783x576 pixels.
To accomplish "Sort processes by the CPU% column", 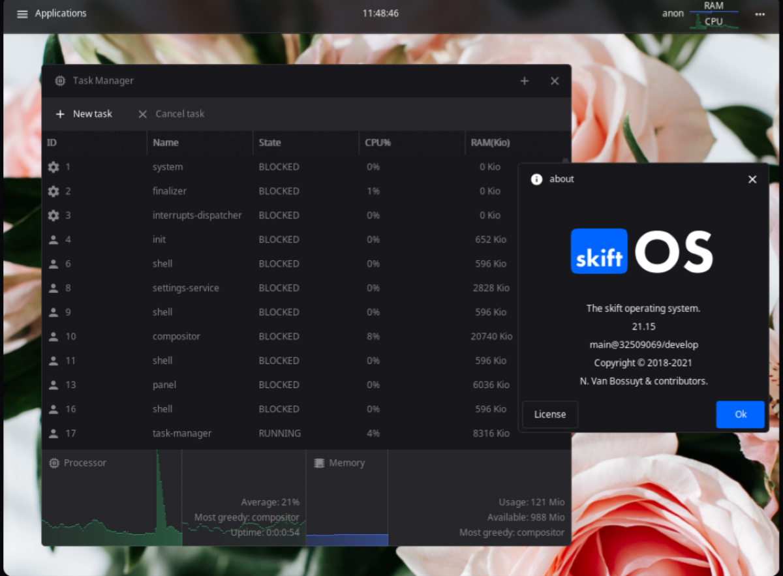I will [377, 142].
